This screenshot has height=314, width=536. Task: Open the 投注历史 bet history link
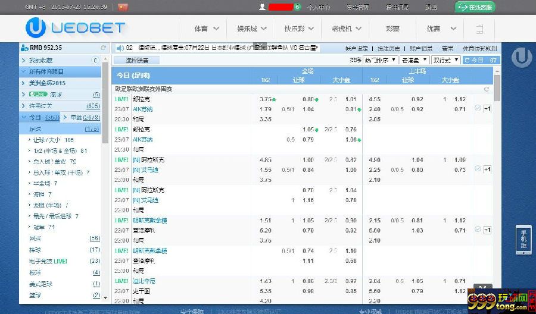click(x=389, y=48)
